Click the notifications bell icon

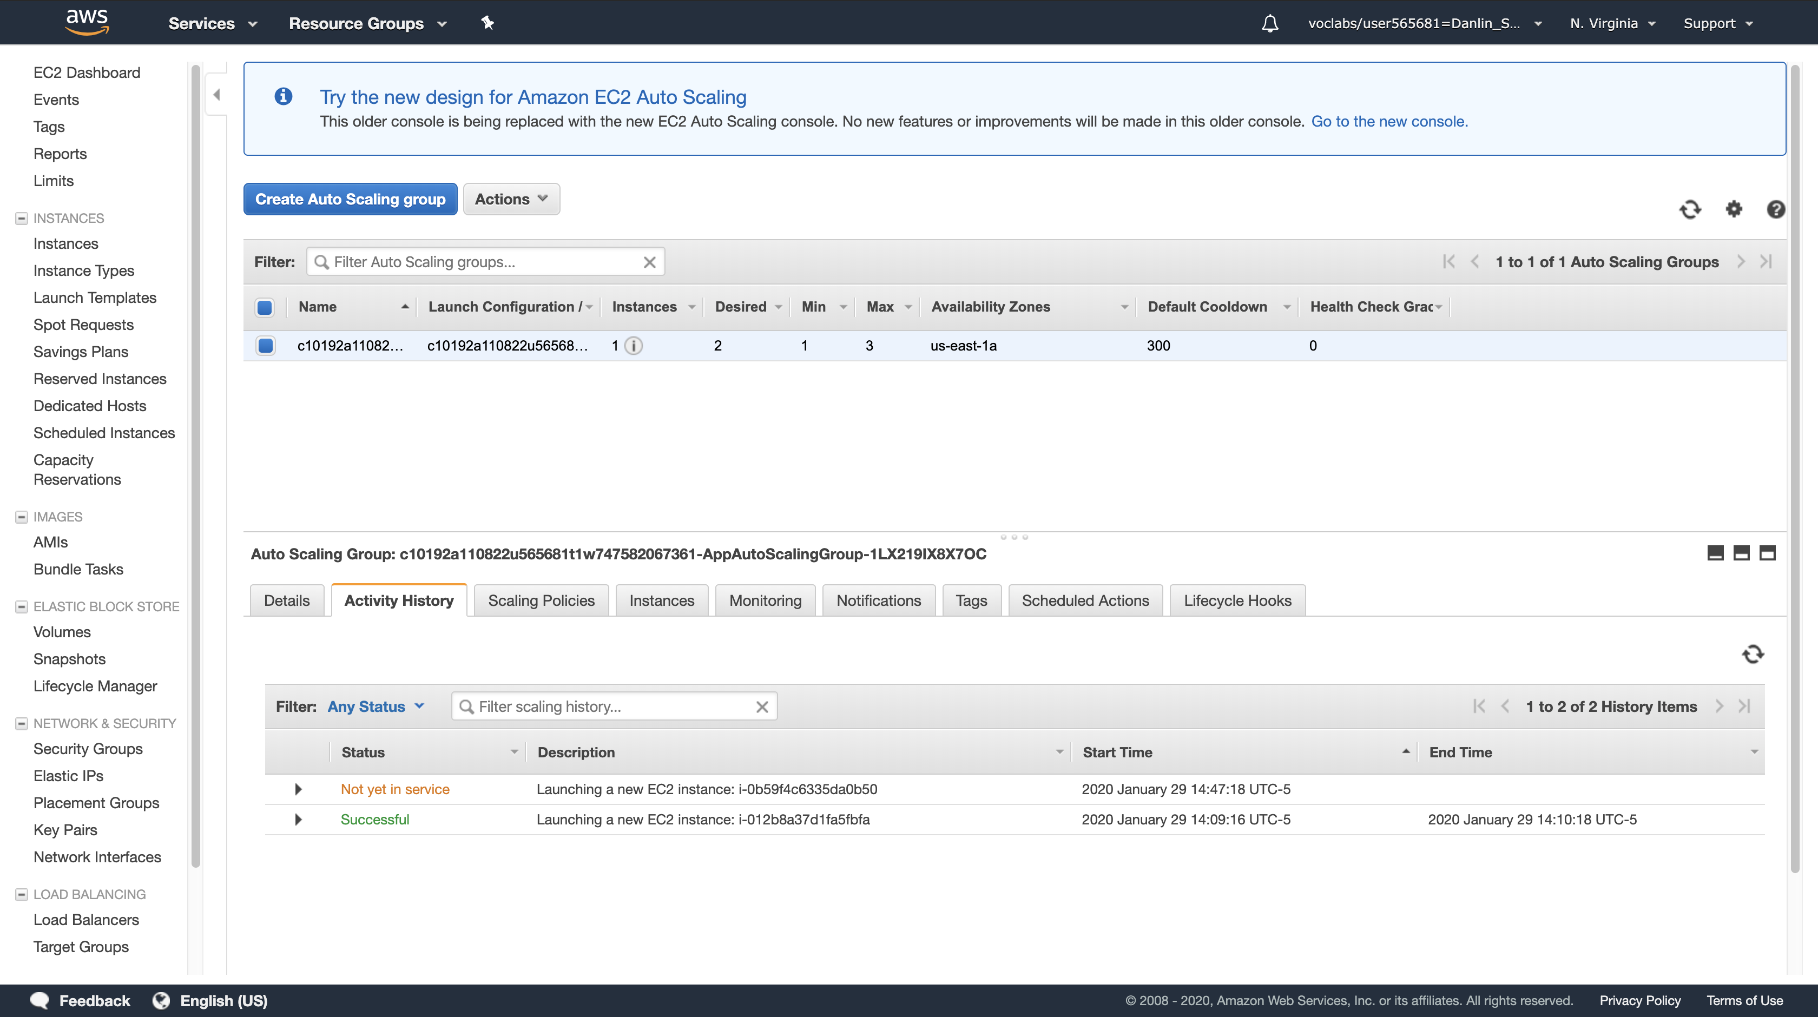[x=1270, y=23]
